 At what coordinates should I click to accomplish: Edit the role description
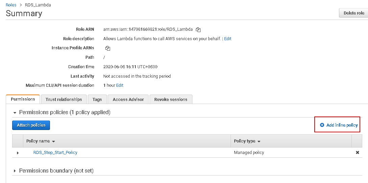(x=228, y=39)
